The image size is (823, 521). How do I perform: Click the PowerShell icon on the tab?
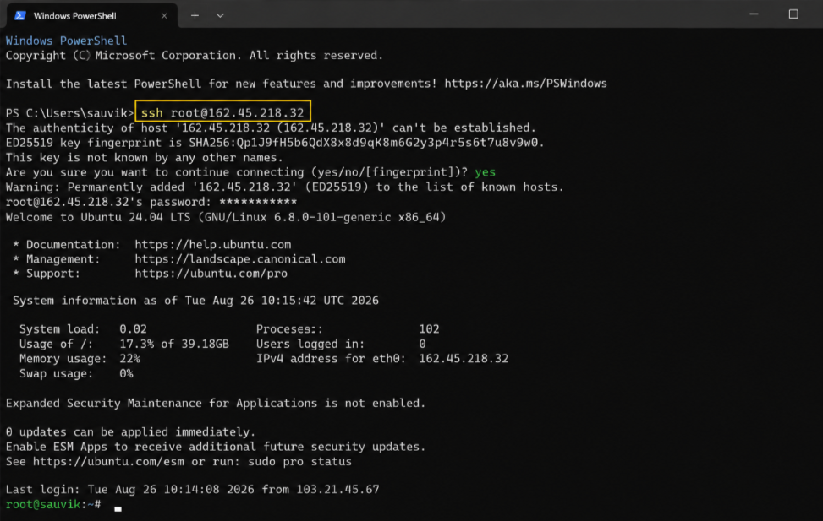pos(20,15)
